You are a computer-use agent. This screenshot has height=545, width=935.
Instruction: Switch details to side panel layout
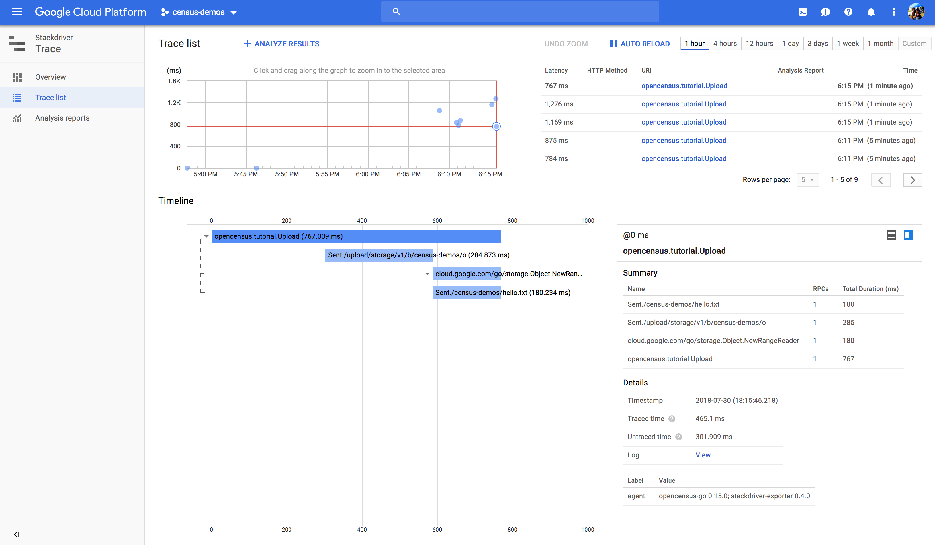pyautogui.click(x=908, y=235)
